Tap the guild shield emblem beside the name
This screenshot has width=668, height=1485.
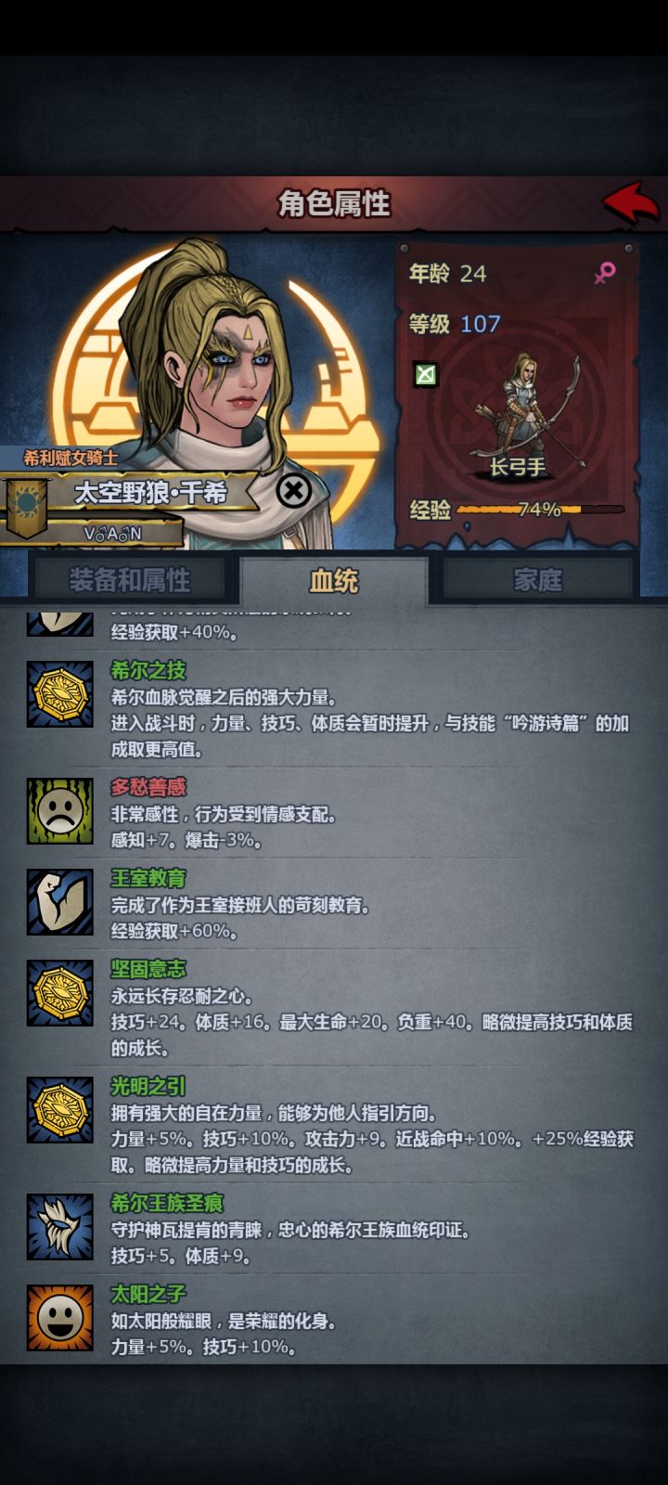tap(25, 506)
